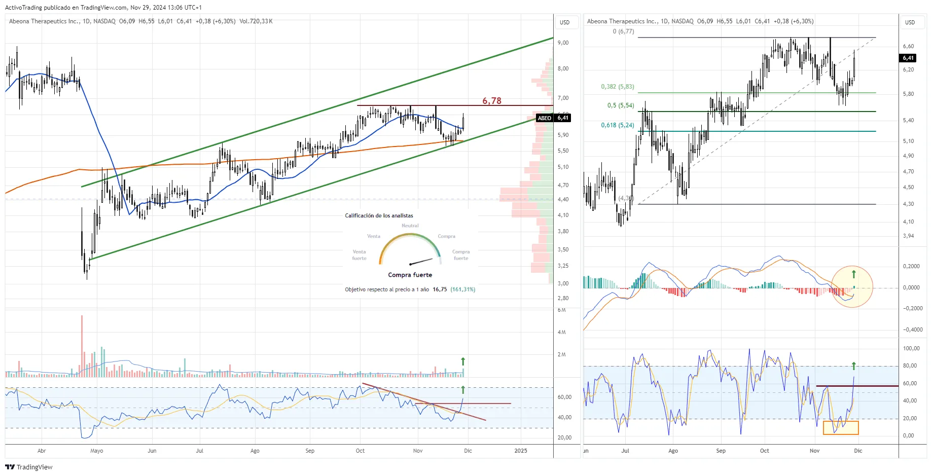Click the Vol.720,33K volume readout

click(256, 21)
